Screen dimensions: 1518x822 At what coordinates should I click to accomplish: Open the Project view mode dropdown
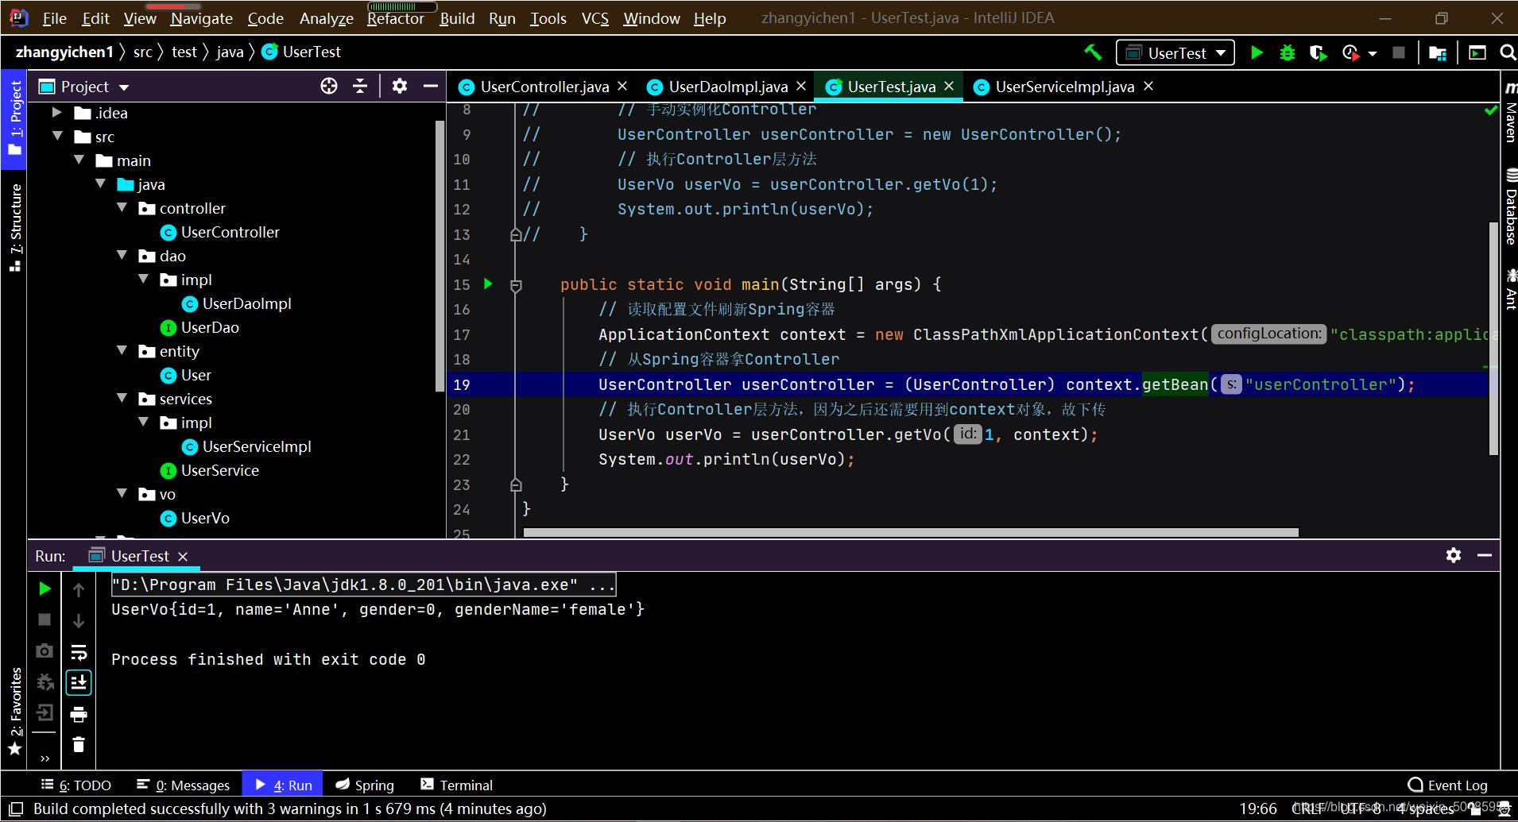click(x=84, y=87)
